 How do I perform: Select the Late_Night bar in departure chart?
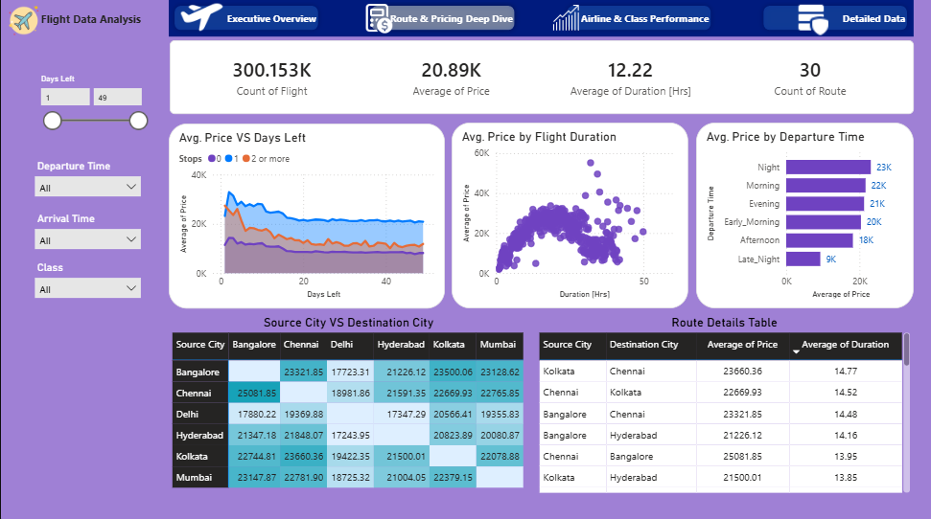(803, 259)
